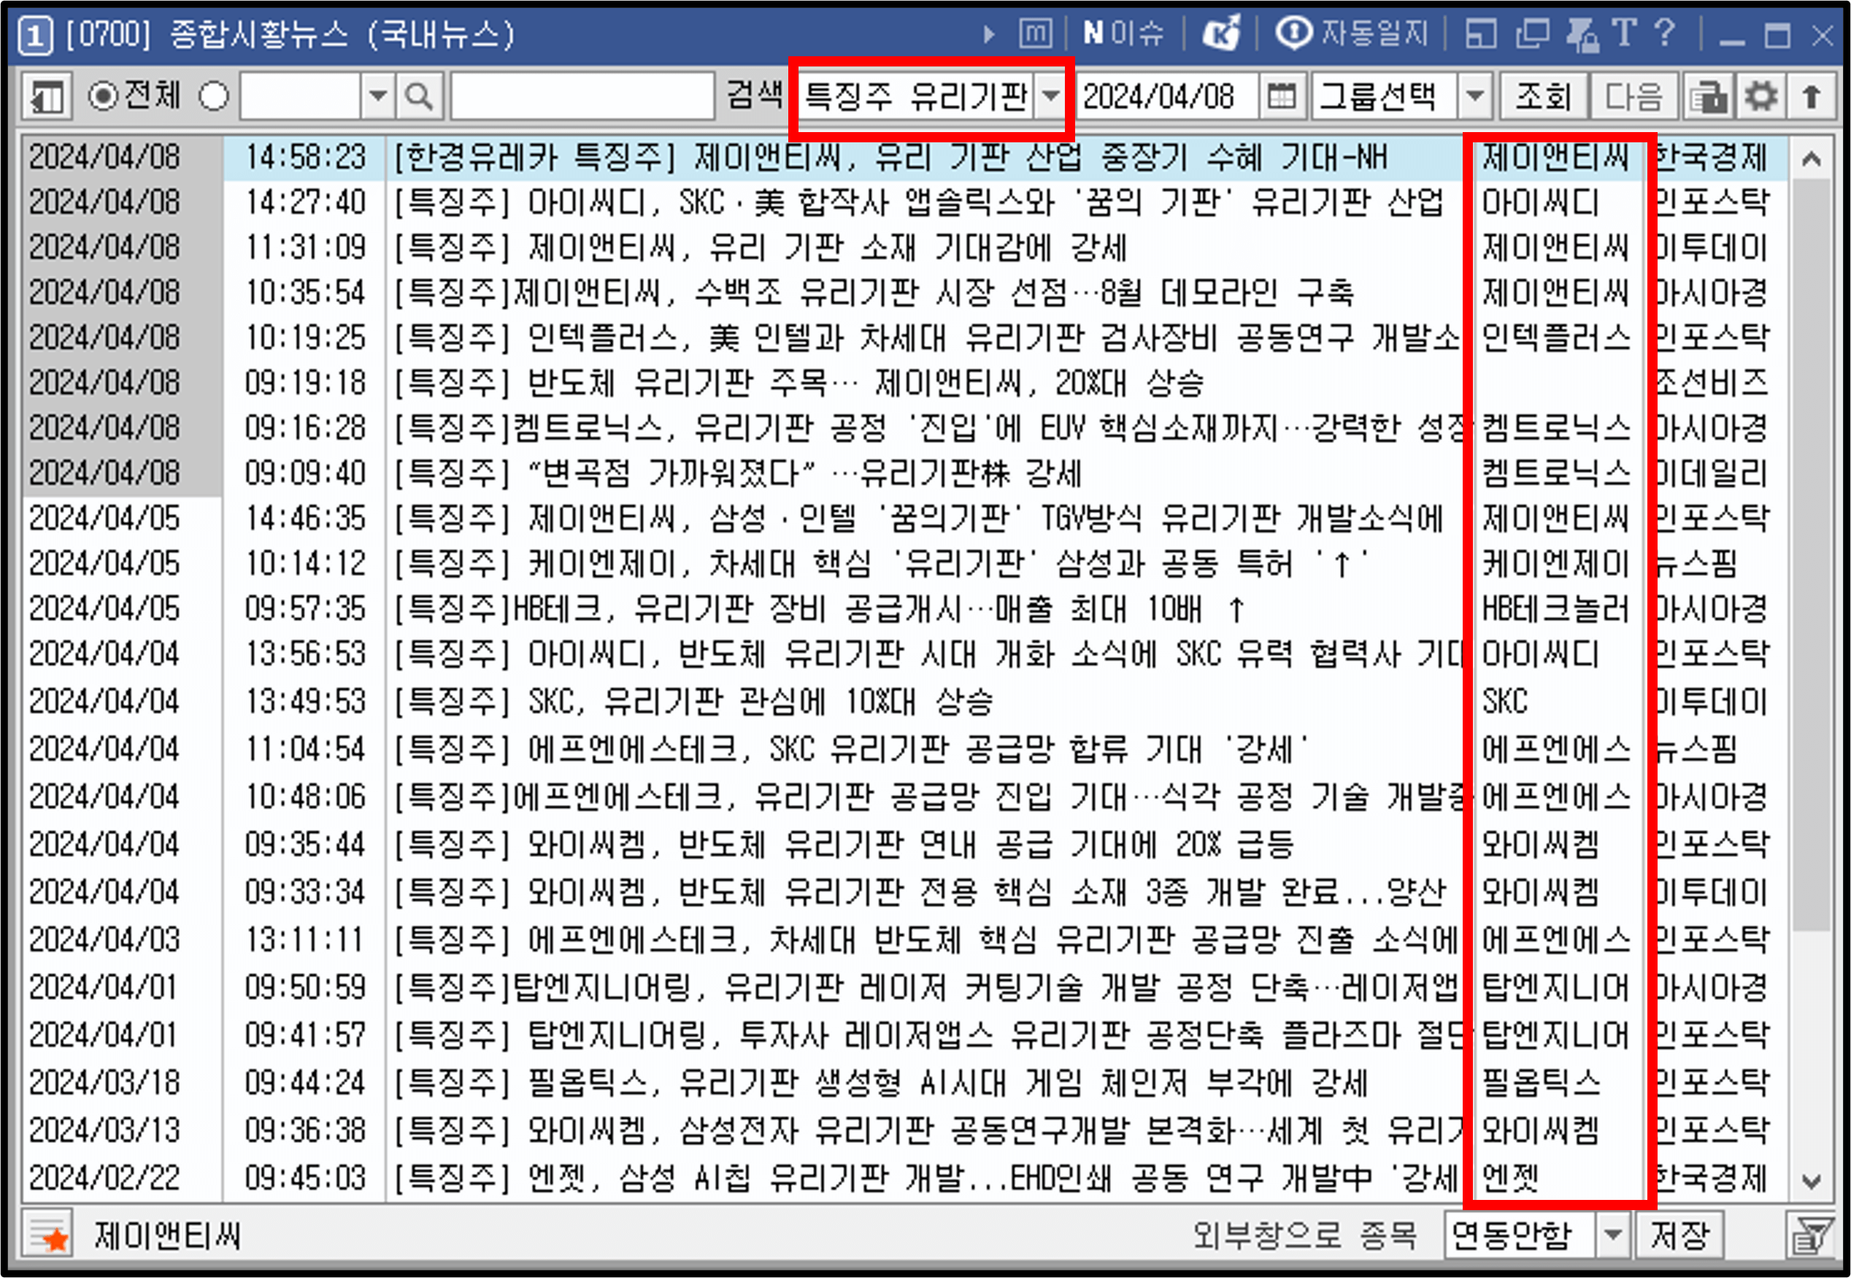Select the HB테크 유리기판 장비 공급개시 headline
Screen dimensions: 1851x1278
pyautogui.click(x=818, y=609)
